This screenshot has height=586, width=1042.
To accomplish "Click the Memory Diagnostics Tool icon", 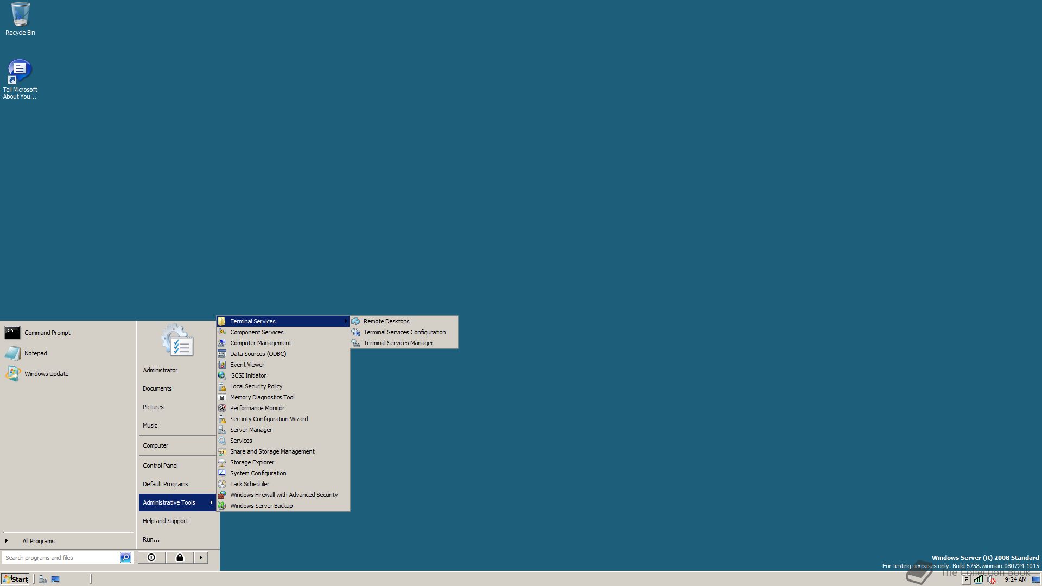I will [222, 397].
